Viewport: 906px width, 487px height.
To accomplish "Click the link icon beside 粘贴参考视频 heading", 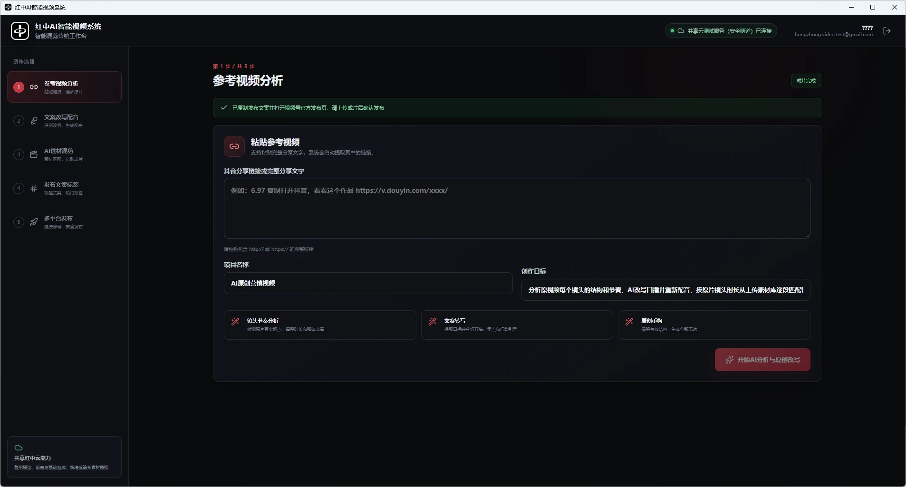I will click(x=234, y=146).
